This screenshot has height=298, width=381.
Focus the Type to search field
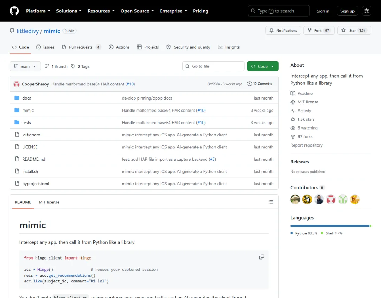tap(279, 11)
